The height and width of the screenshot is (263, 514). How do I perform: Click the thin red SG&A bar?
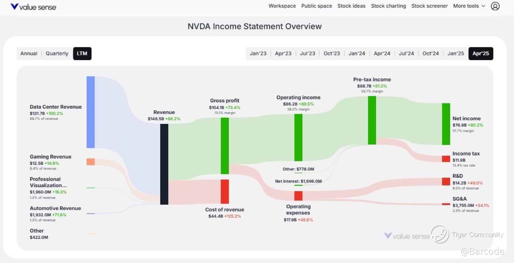[446, 204]
